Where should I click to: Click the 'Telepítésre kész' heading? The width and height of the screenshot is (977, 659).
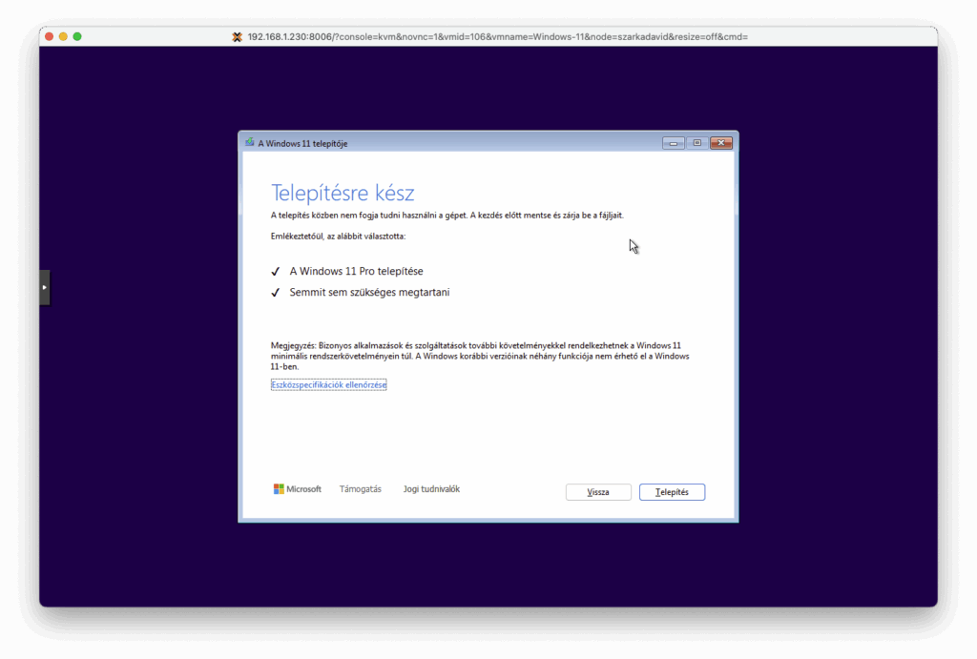(x=343, y=193)
